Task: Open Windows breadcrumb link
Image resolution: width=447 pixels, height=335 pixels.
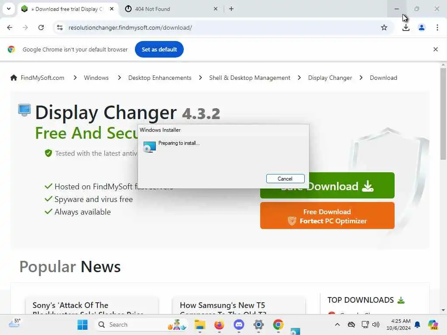Action: point(96,78)
